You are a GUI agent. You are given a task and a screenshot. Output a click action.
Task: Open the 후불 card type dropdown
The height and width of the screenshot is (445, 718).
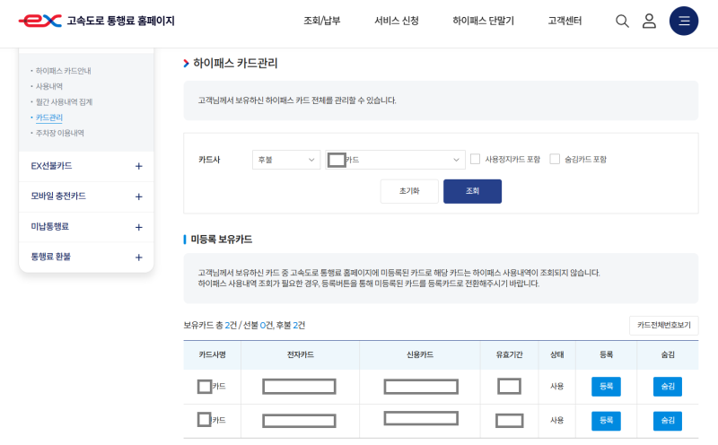point(286,160)
